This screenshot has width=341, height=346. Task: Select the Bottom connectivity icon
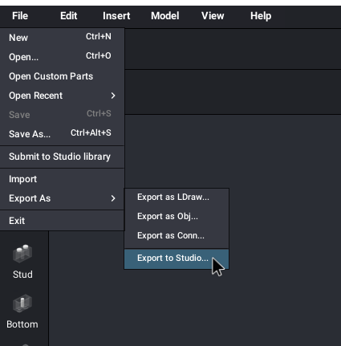22,303
